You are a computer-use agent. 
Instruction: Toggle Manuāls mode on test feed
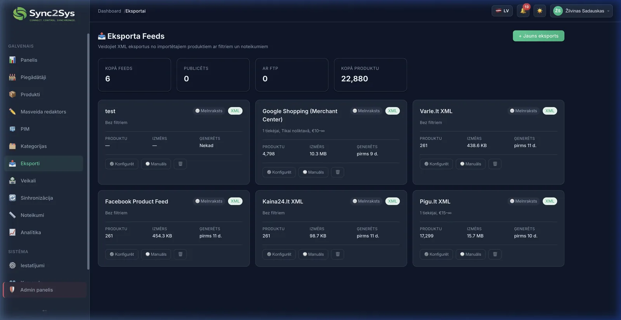click(156, 164)
